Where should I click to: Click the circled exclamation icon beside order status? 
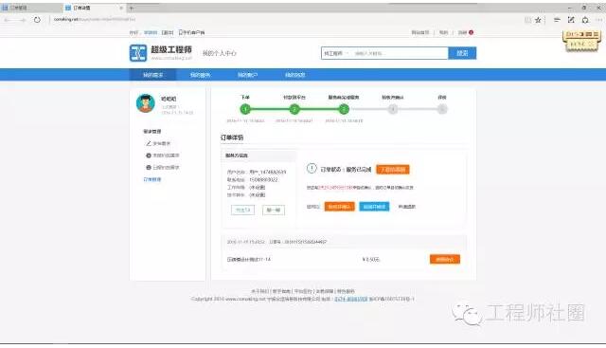(x=312, y=169)
